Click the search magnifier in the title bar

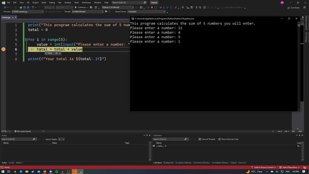145,2
